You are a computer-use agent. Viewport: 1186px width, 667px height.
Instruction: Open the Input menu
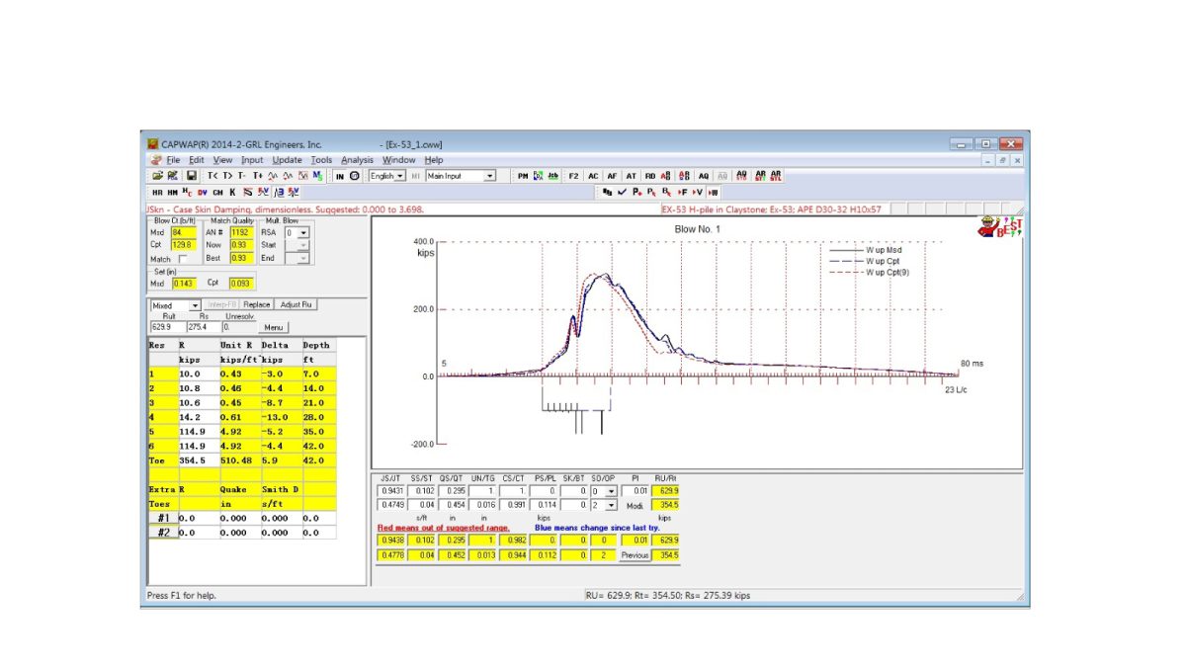pyautogui.click(x=252, y=160)
